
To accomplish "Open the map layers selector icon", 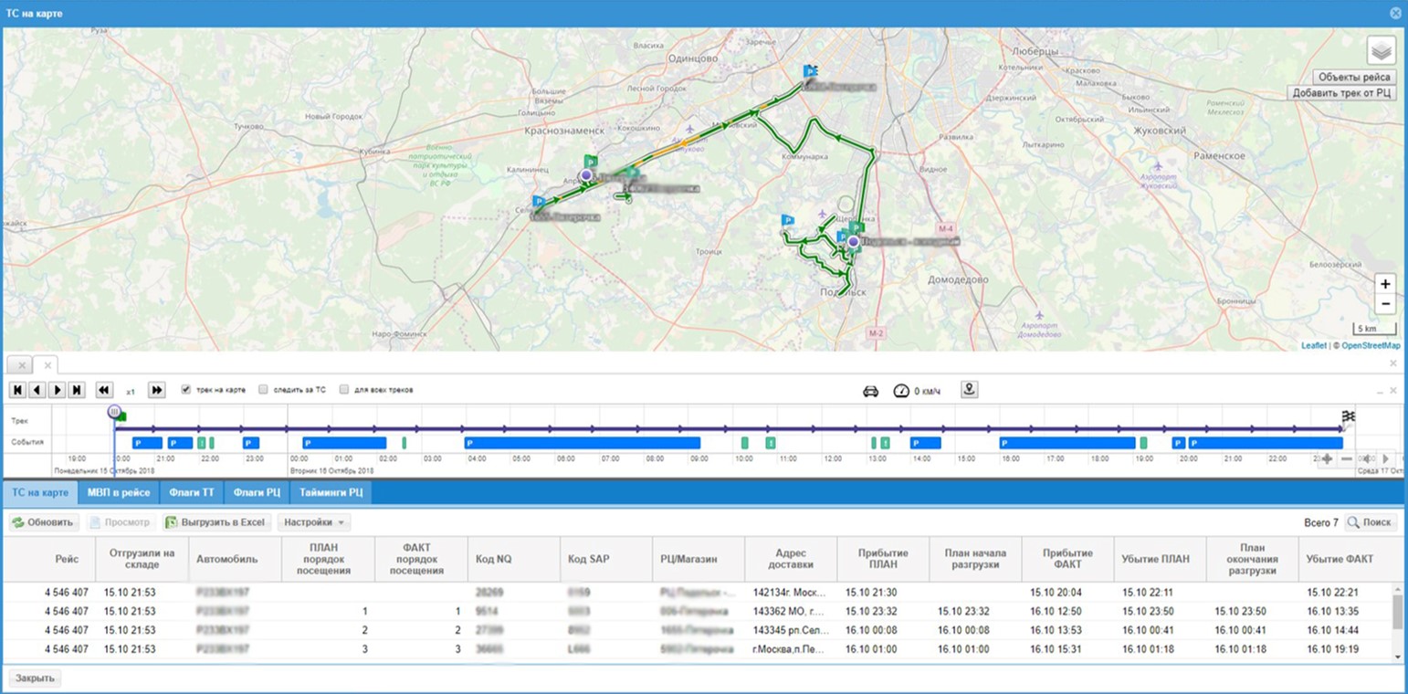I will pos(1381,51).
